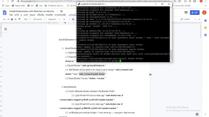Open the Google Docs home icon

5,13
